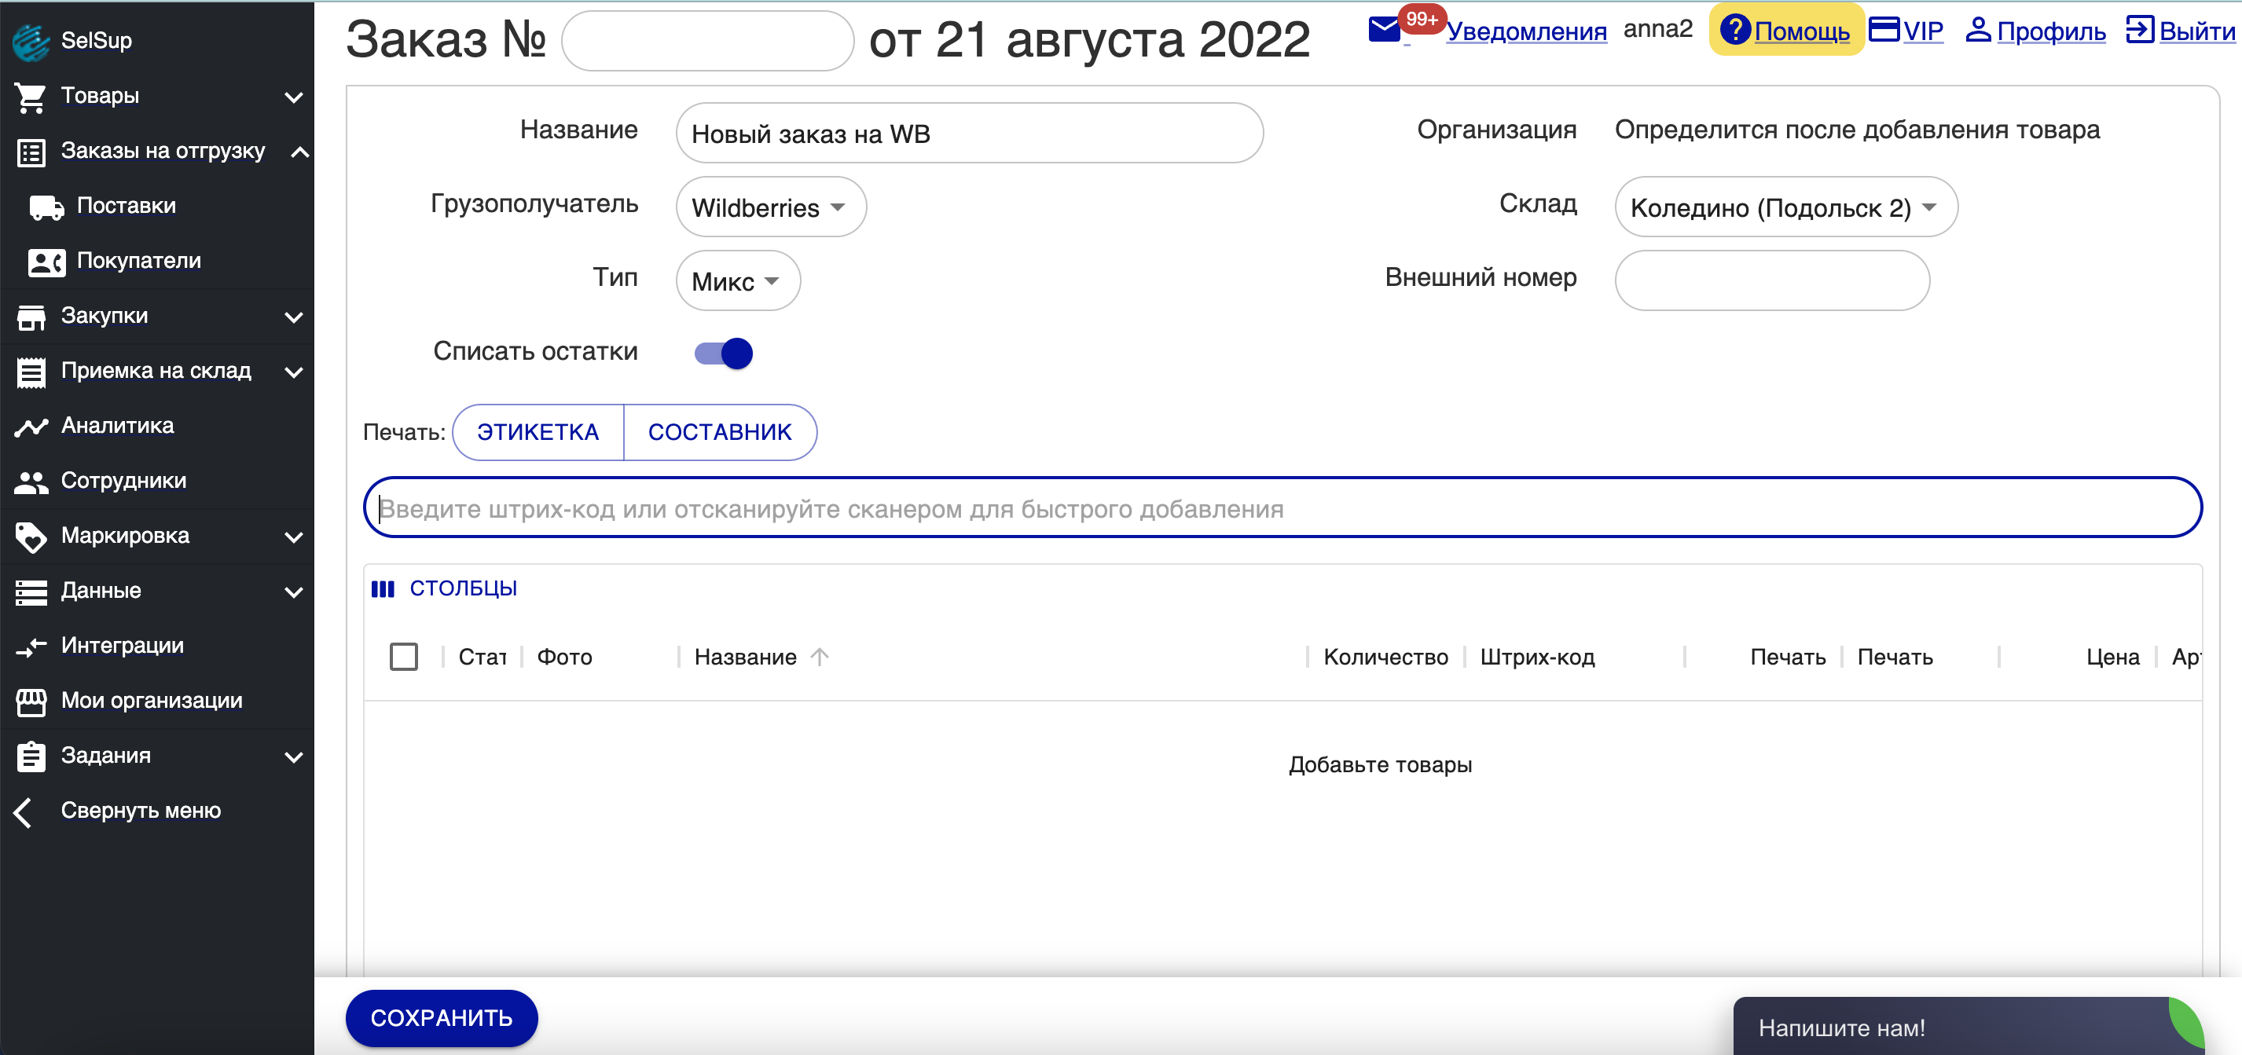2242x1055 pixels.
Task: Click the receipt icon beside Приемка на склад
Action: click(x=31, y=372)
